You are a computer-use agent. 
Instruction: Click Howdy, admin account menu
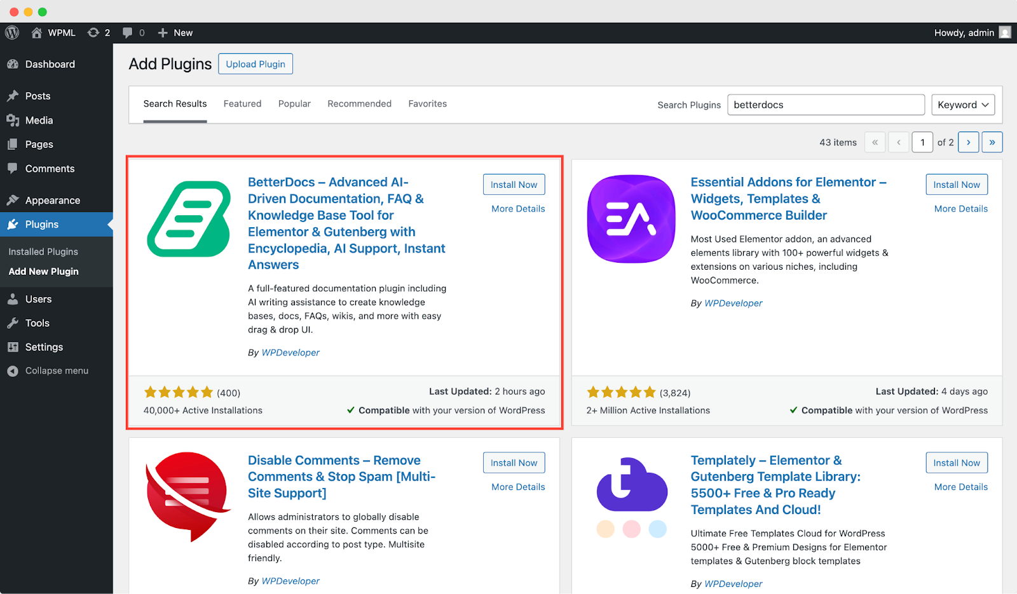point(972,32)
